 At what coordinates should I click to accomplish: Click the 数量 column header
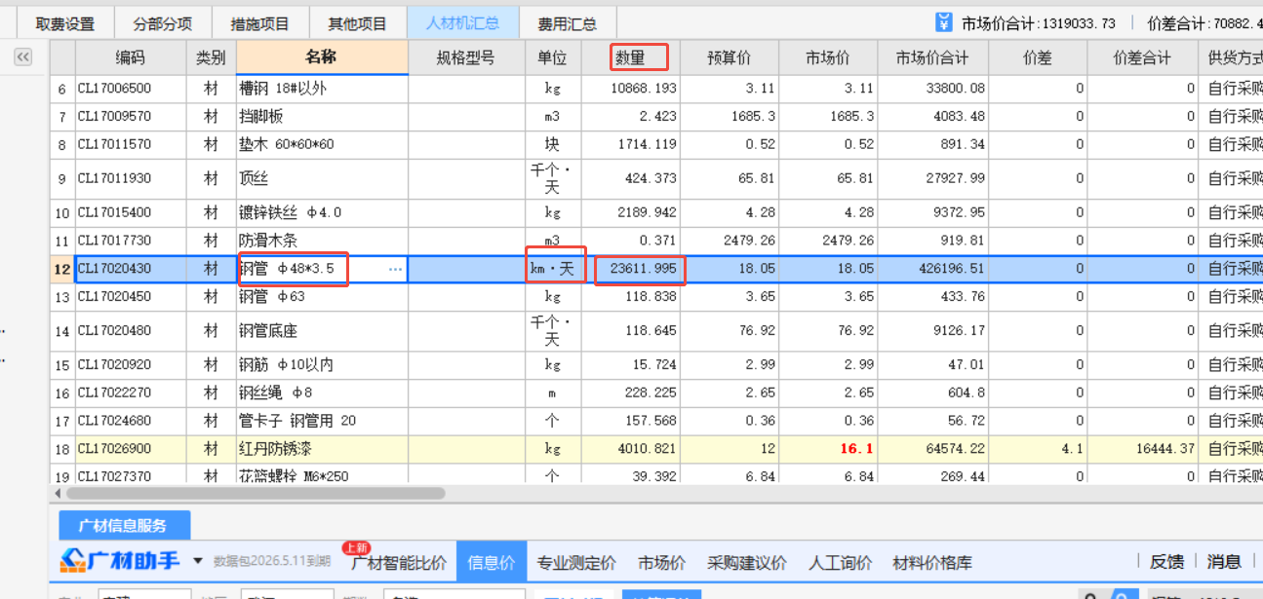click(x=639, y=57)
